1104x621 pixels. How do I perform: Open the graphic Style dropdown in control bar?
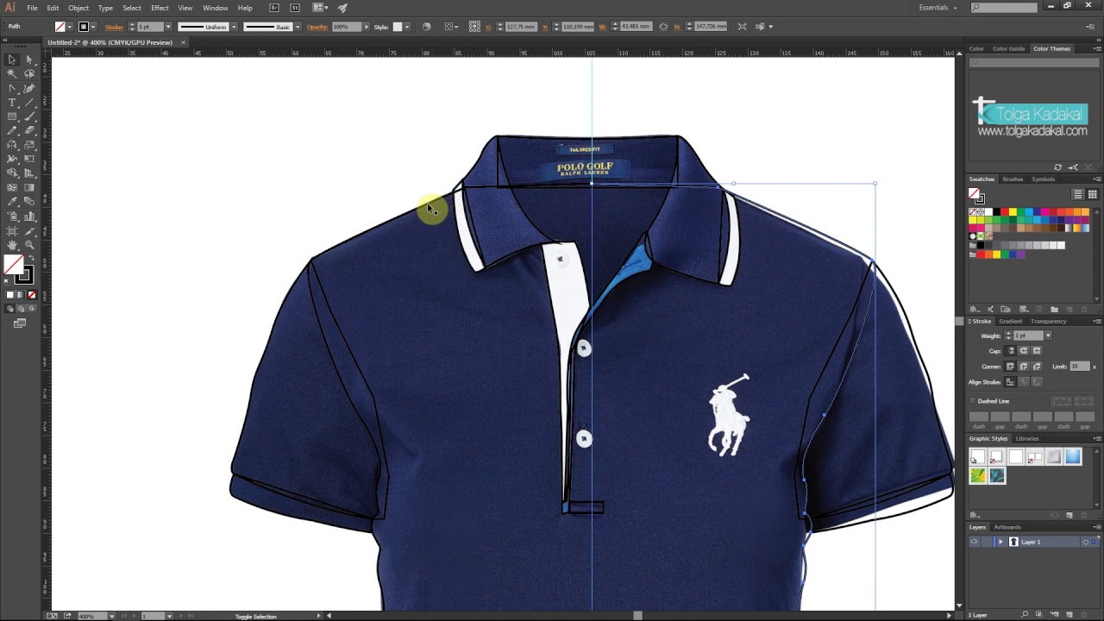tap(409, 27)
